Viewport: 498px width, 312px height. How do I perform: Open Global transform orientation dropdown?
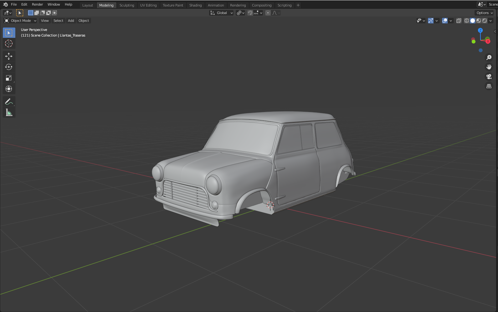coord(222,13)
